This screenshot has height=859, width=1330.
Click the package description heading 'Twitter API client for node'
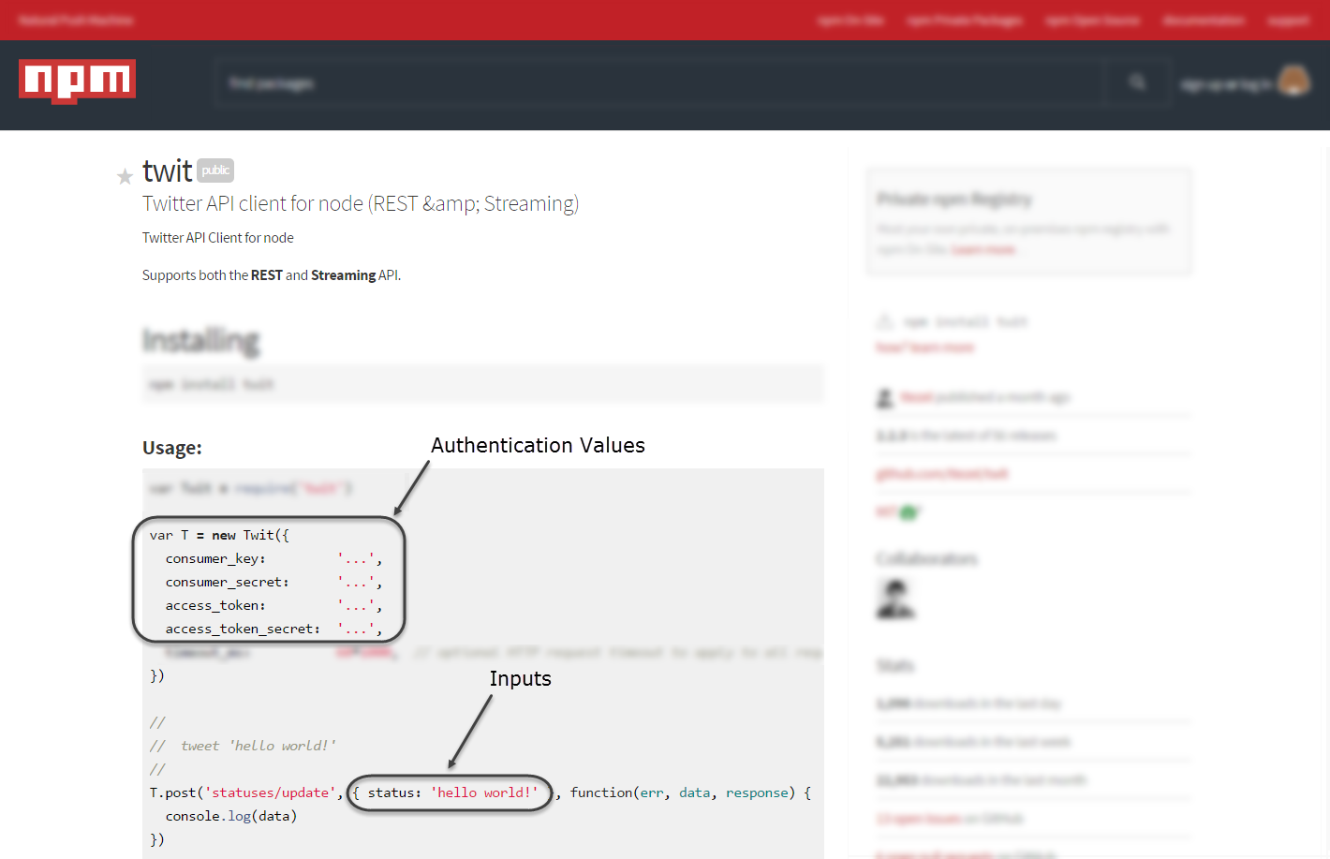pyautogui.click(x=361, y=203)
